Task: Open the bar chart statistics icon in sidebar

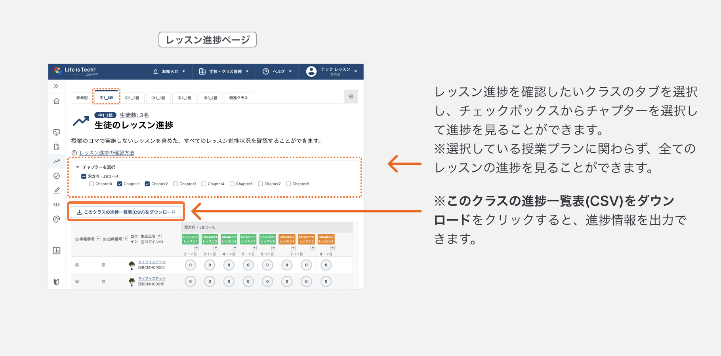Action: pos(57,250)
